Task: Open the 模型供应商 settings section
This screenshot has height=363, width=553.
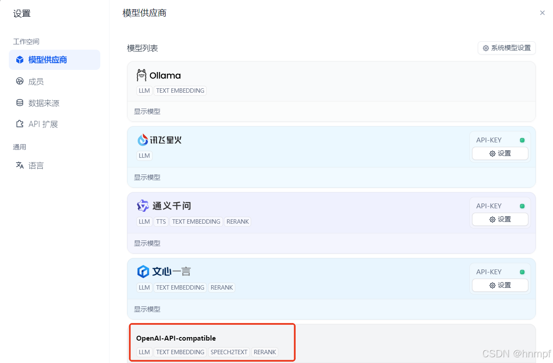Action: pos(55,60)
